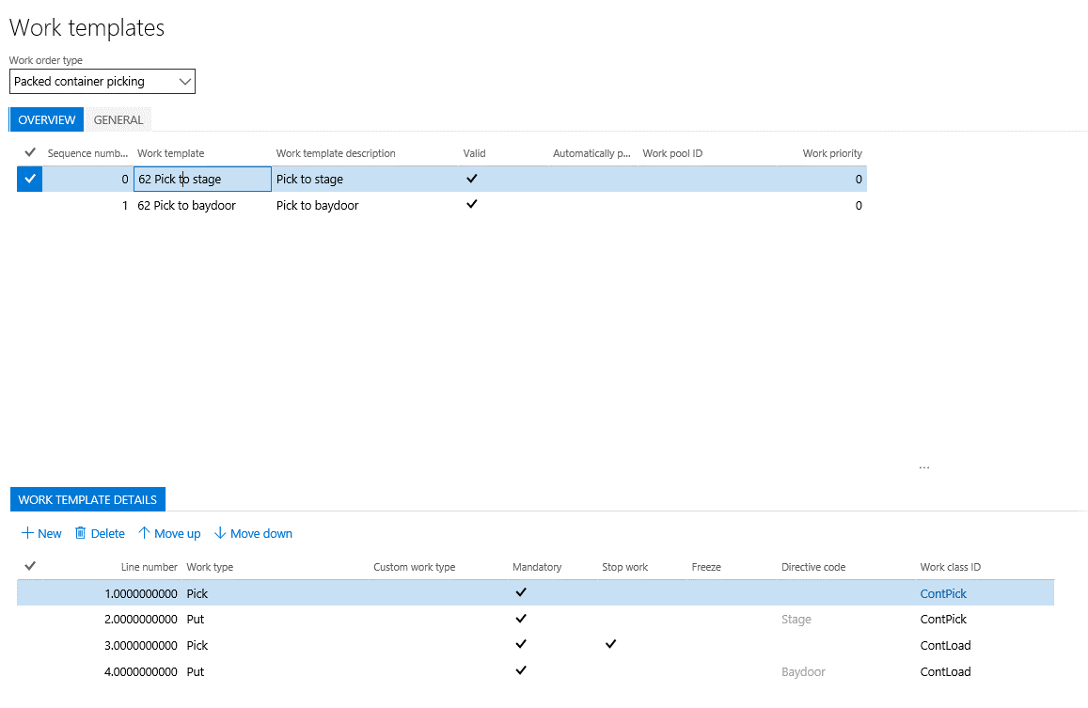
Task: Open Directive code lookup showing Baydoor
Action: pos(803,672)
